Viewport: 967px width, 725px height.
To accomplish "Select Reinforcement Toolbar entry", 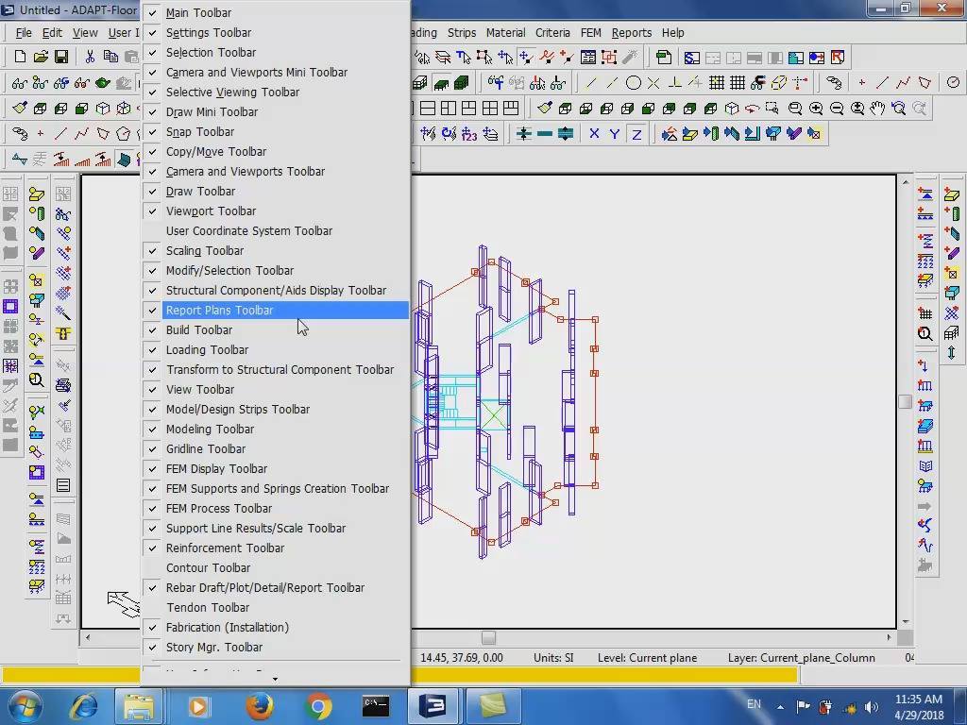I will pos(276,548).
